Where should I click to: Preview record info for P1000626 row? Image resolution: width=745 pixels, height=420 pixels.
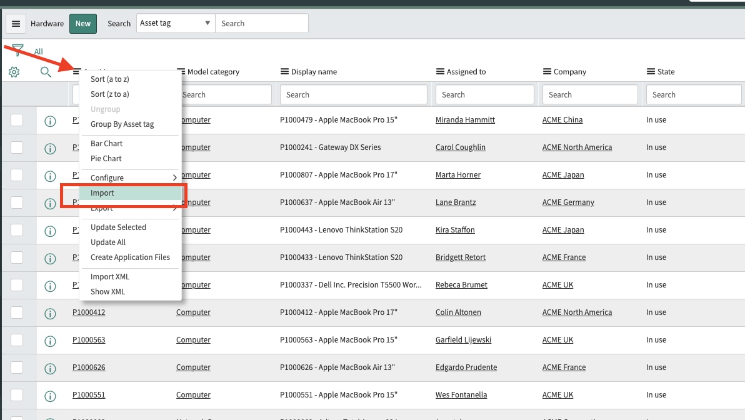coord(50,369)
